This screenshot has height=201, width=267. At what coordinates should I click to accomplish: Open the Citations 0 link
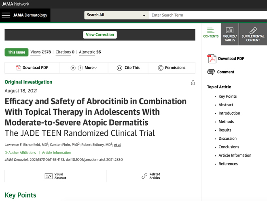point(65,52)
